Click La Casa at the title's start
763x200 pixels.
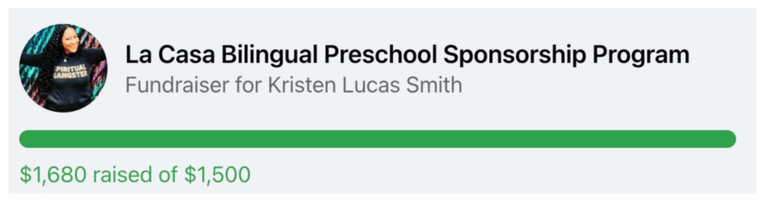click(170, 55)
